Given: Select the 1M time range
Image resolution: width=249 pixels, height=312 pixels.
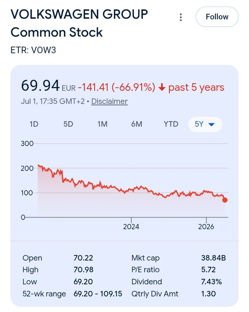Looking at the screenshot, I should tap(102, 124).
